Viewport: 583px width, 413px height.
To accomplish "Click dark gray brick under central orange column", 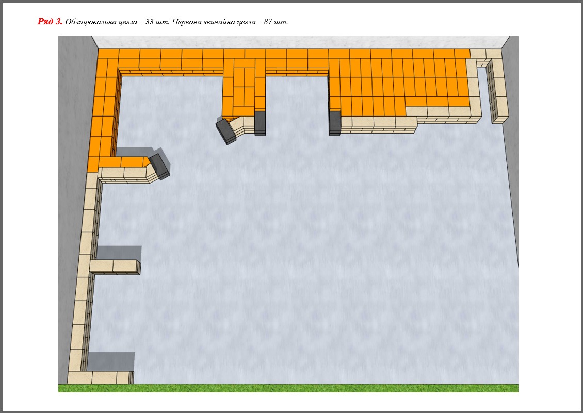I will point(260,123).
